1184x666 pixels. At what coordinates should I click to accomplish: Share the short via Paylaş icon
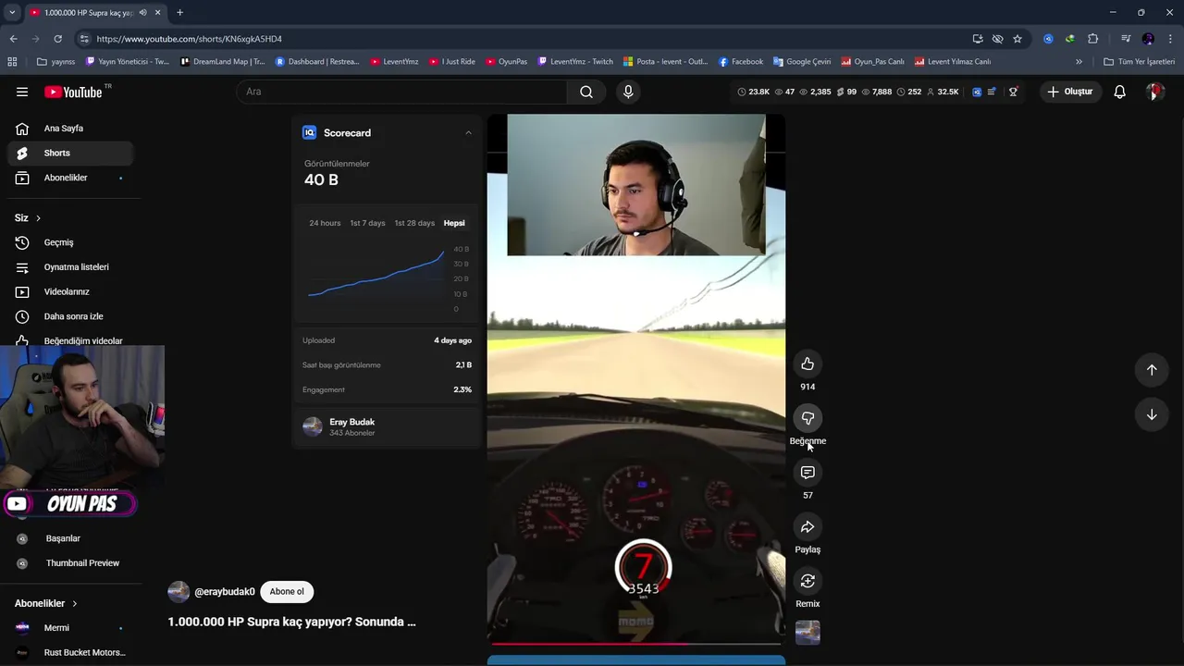808,526
